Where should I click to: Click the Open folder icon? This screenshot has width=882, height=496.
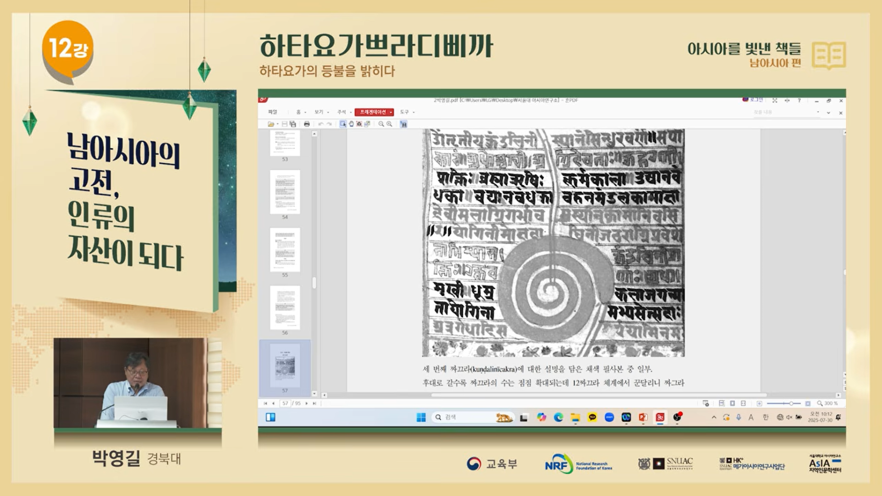(x=270, y=124)
